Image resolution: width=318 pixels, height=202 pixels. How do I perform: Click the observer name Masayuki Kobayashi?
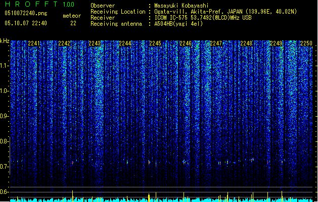point(181,6)
